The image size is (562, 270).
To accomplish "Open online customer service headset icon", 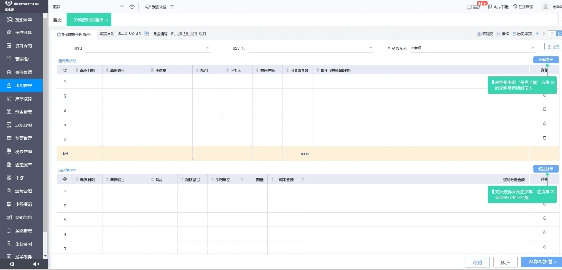I will coord(515,7).
